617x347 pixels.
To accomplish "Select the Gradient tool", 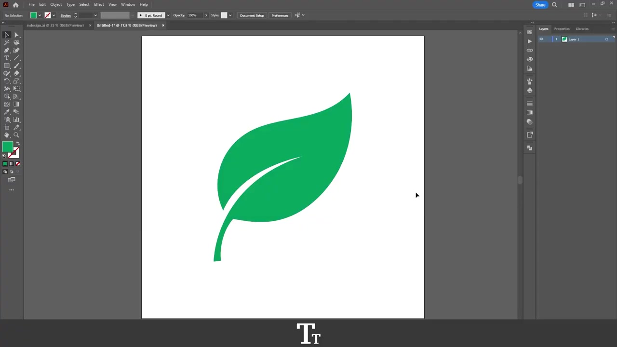I will coord(16,104).
